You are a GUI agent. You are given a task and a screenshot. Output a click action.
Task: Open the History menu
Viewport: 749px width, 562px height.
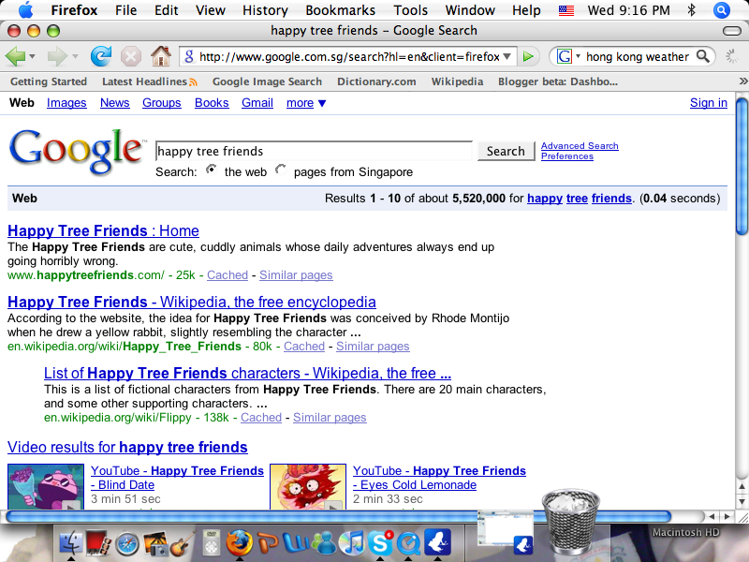265,10
